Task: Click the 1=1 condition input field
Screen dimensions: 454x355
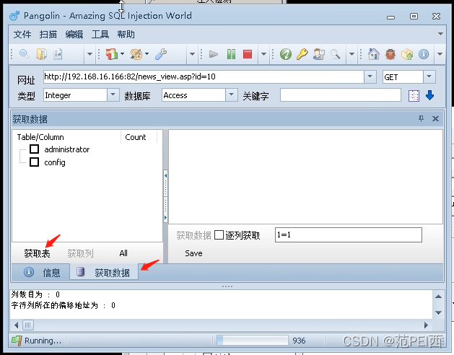Action: (349, 235)
